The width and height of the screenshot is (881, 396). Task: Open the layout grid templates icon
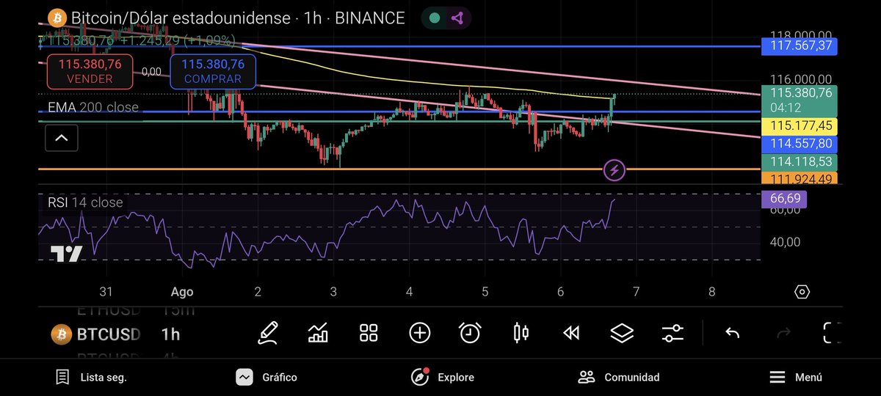(x=369, y=334)
